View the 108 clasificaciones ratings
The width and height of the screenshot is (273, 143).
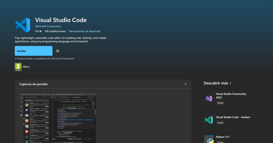click(55, 31)
